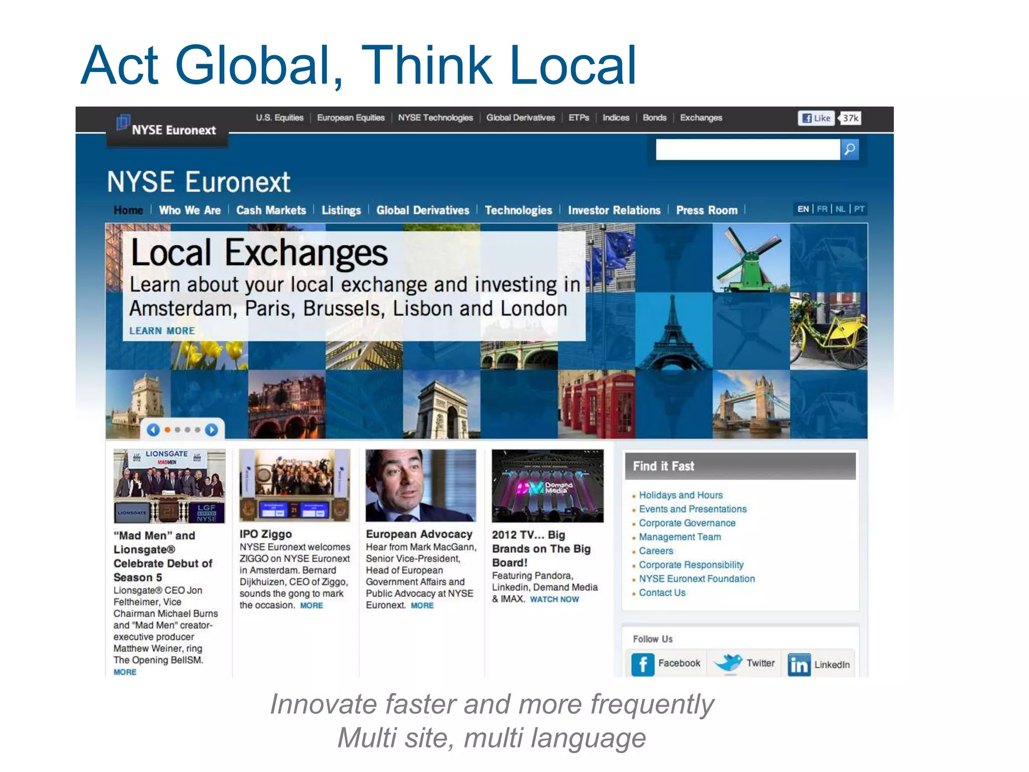This screenshot has height=772, width=1029.
Task: Open U.S. Equities top link
Action: (x=279, y=118)
